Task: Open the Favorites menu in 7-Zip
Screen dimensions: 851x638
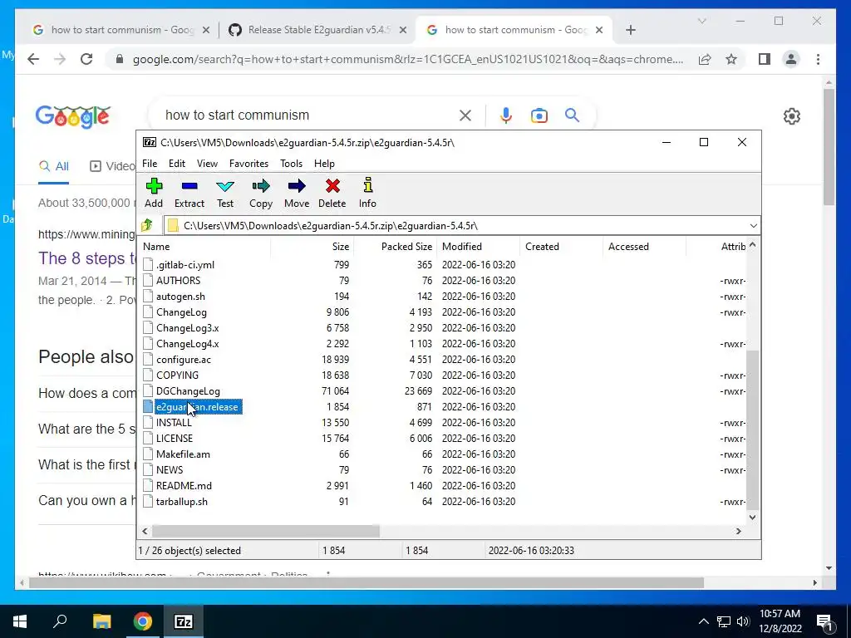Action: click(x=248, y=164)
